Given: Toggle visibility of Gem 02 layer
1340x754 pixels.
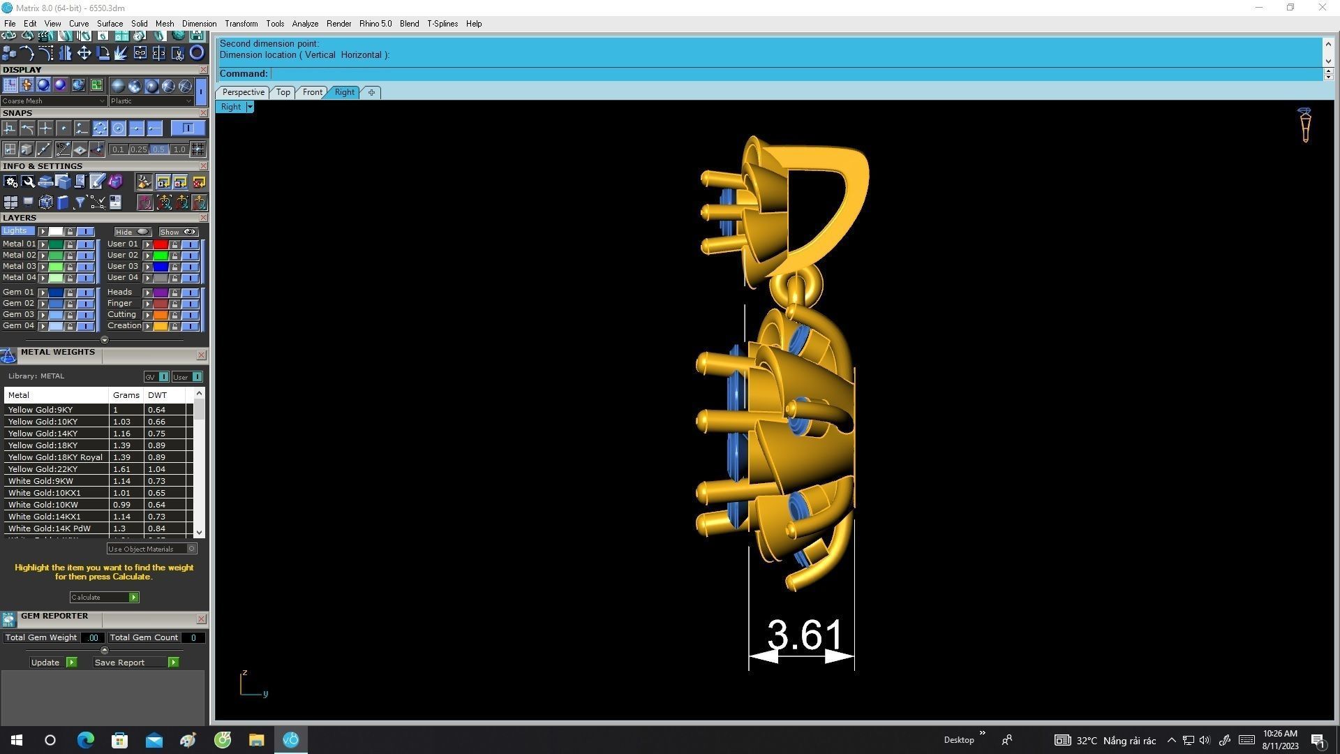Looking at the screenshot, I should [85, 304].
